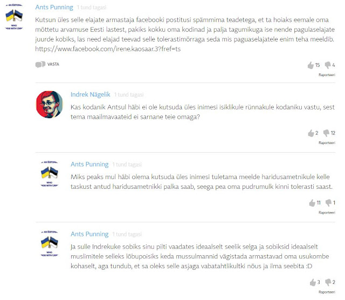Dislike the top comment with 4 dislikes
The width and height of the screenshot is (345, 300).
328,65
